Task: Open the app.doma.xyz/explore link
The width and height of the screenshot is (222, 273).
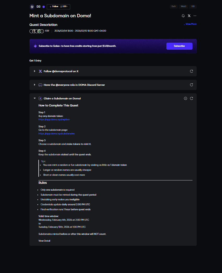Action: click(x=54, y=120)
